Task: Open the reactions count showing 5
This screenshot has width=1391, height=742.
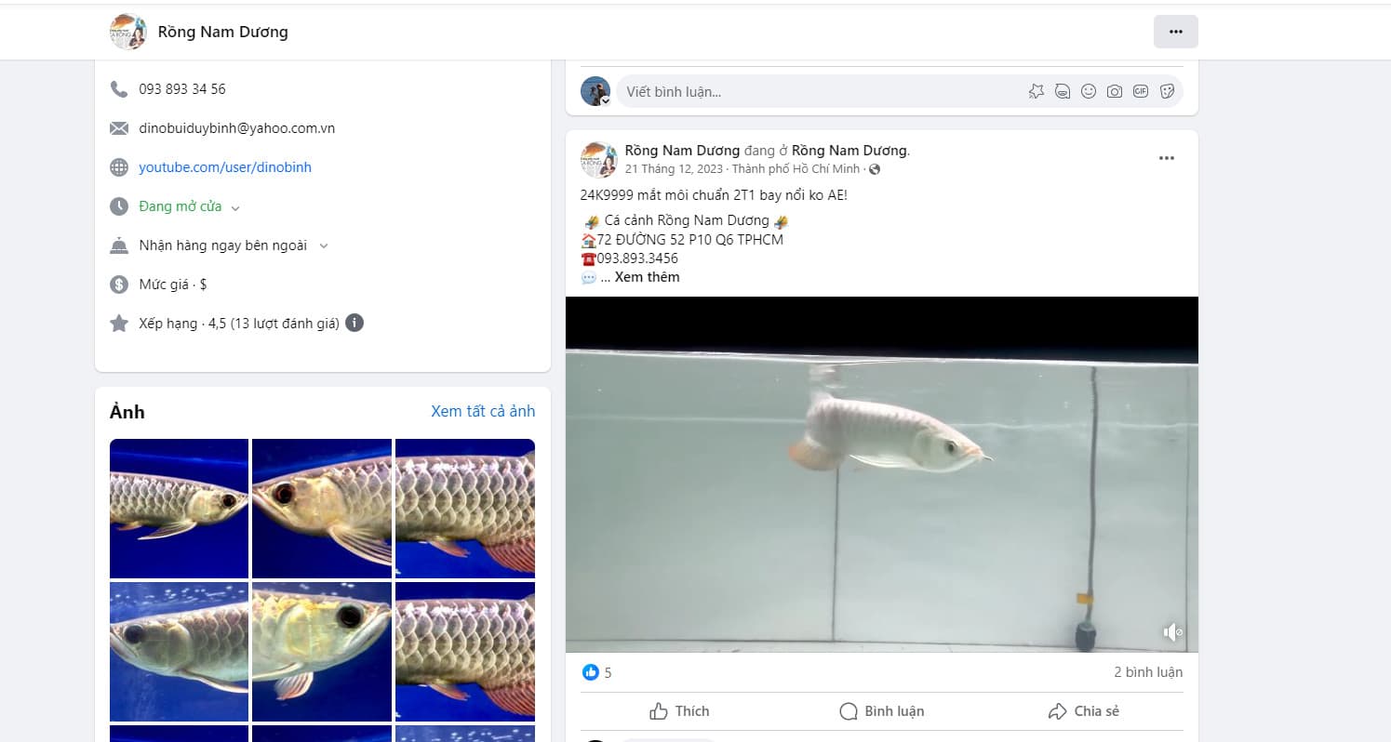Action: point(608,672)
